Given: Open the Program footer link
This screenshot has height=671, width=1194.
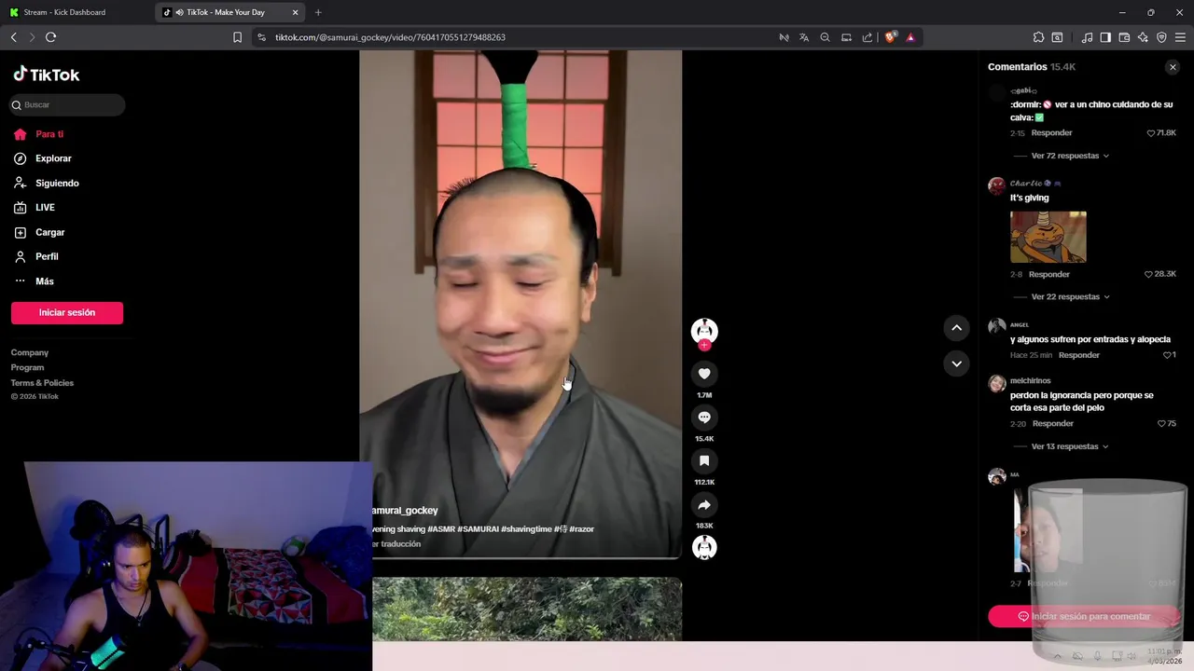Looking at the screenshot, I should (x=27, y=367).
